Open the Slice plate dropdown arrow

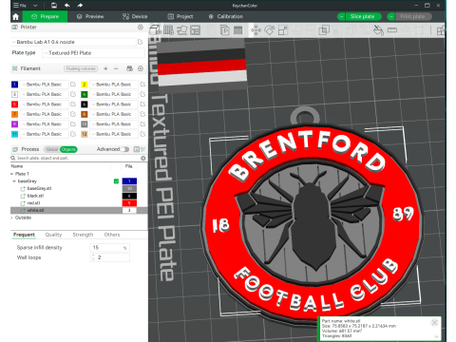click(x=341, y=16)
